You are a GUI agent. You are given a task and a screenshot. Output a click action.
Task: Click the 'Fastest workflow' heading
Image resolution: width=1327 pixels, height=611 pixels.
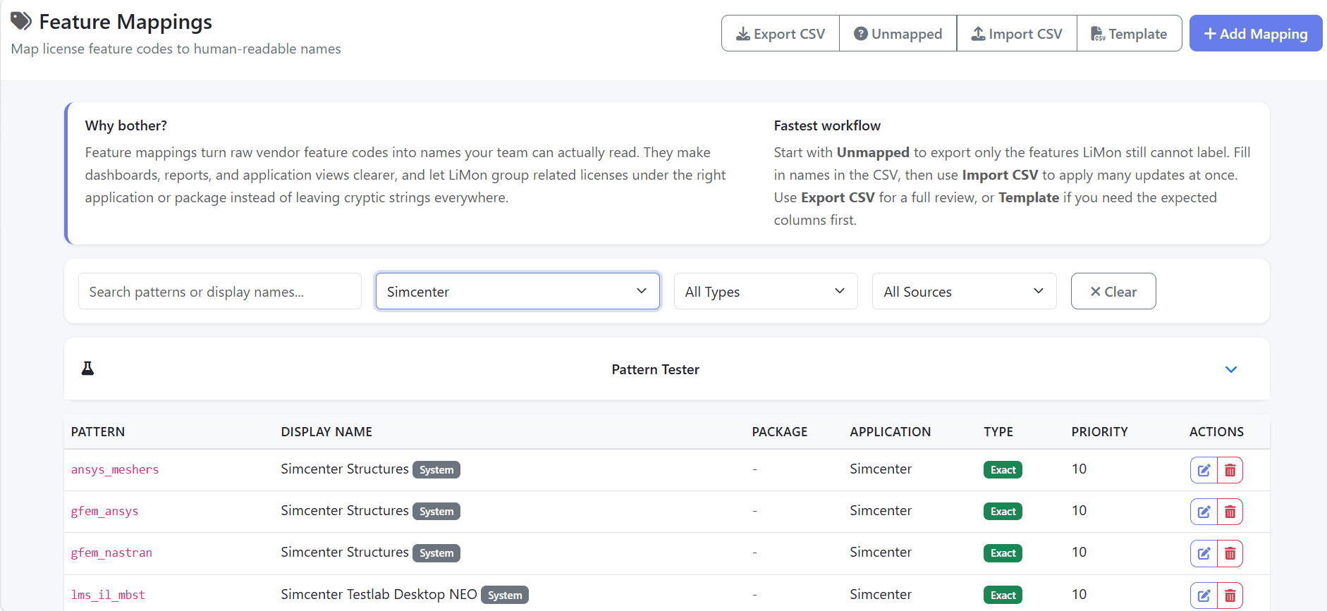[x=827, y=125]
